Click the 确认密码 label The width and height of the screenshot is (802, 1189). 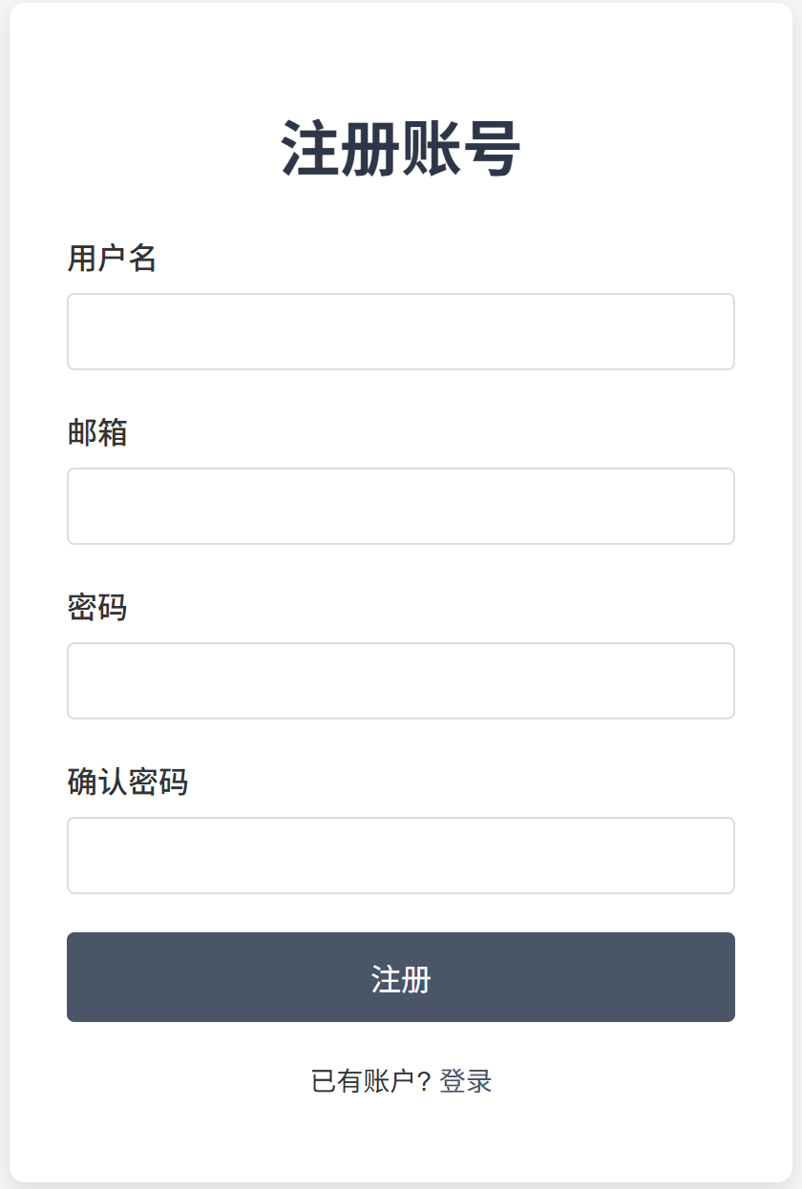coord(125,782)
